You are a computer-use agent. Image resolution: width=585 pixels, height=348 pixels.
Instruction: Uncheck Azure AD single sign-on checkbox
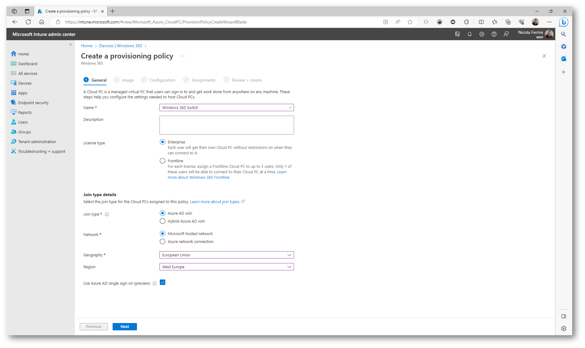pos(163,283)
